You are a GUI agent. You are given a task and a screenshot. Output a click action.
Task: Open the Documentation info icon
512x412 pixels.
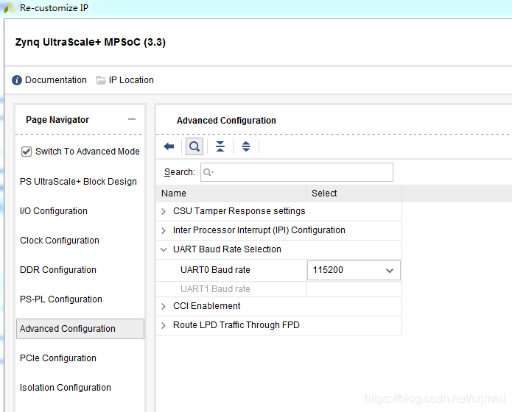(17, 80)
